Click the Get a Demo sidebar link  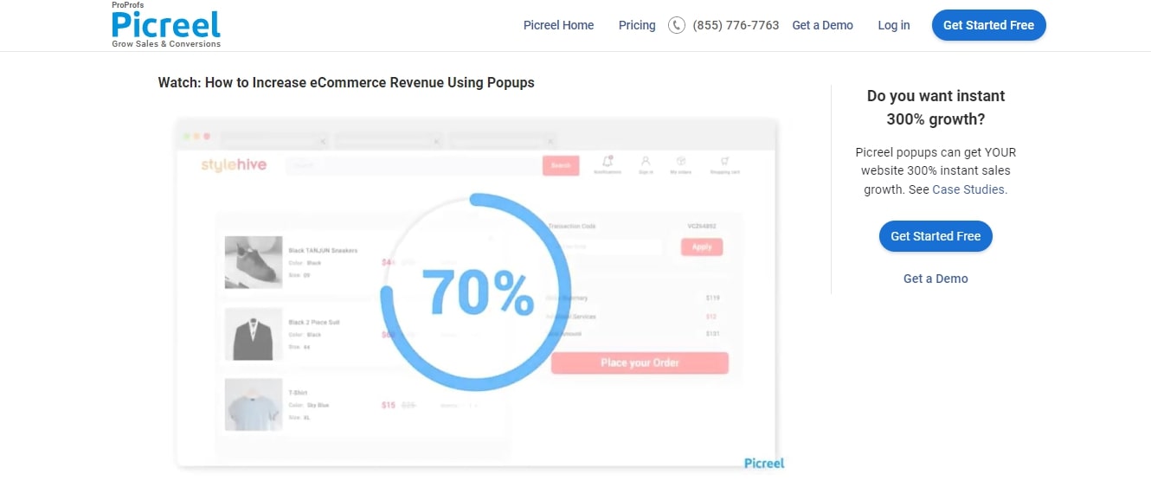point(936,279)
